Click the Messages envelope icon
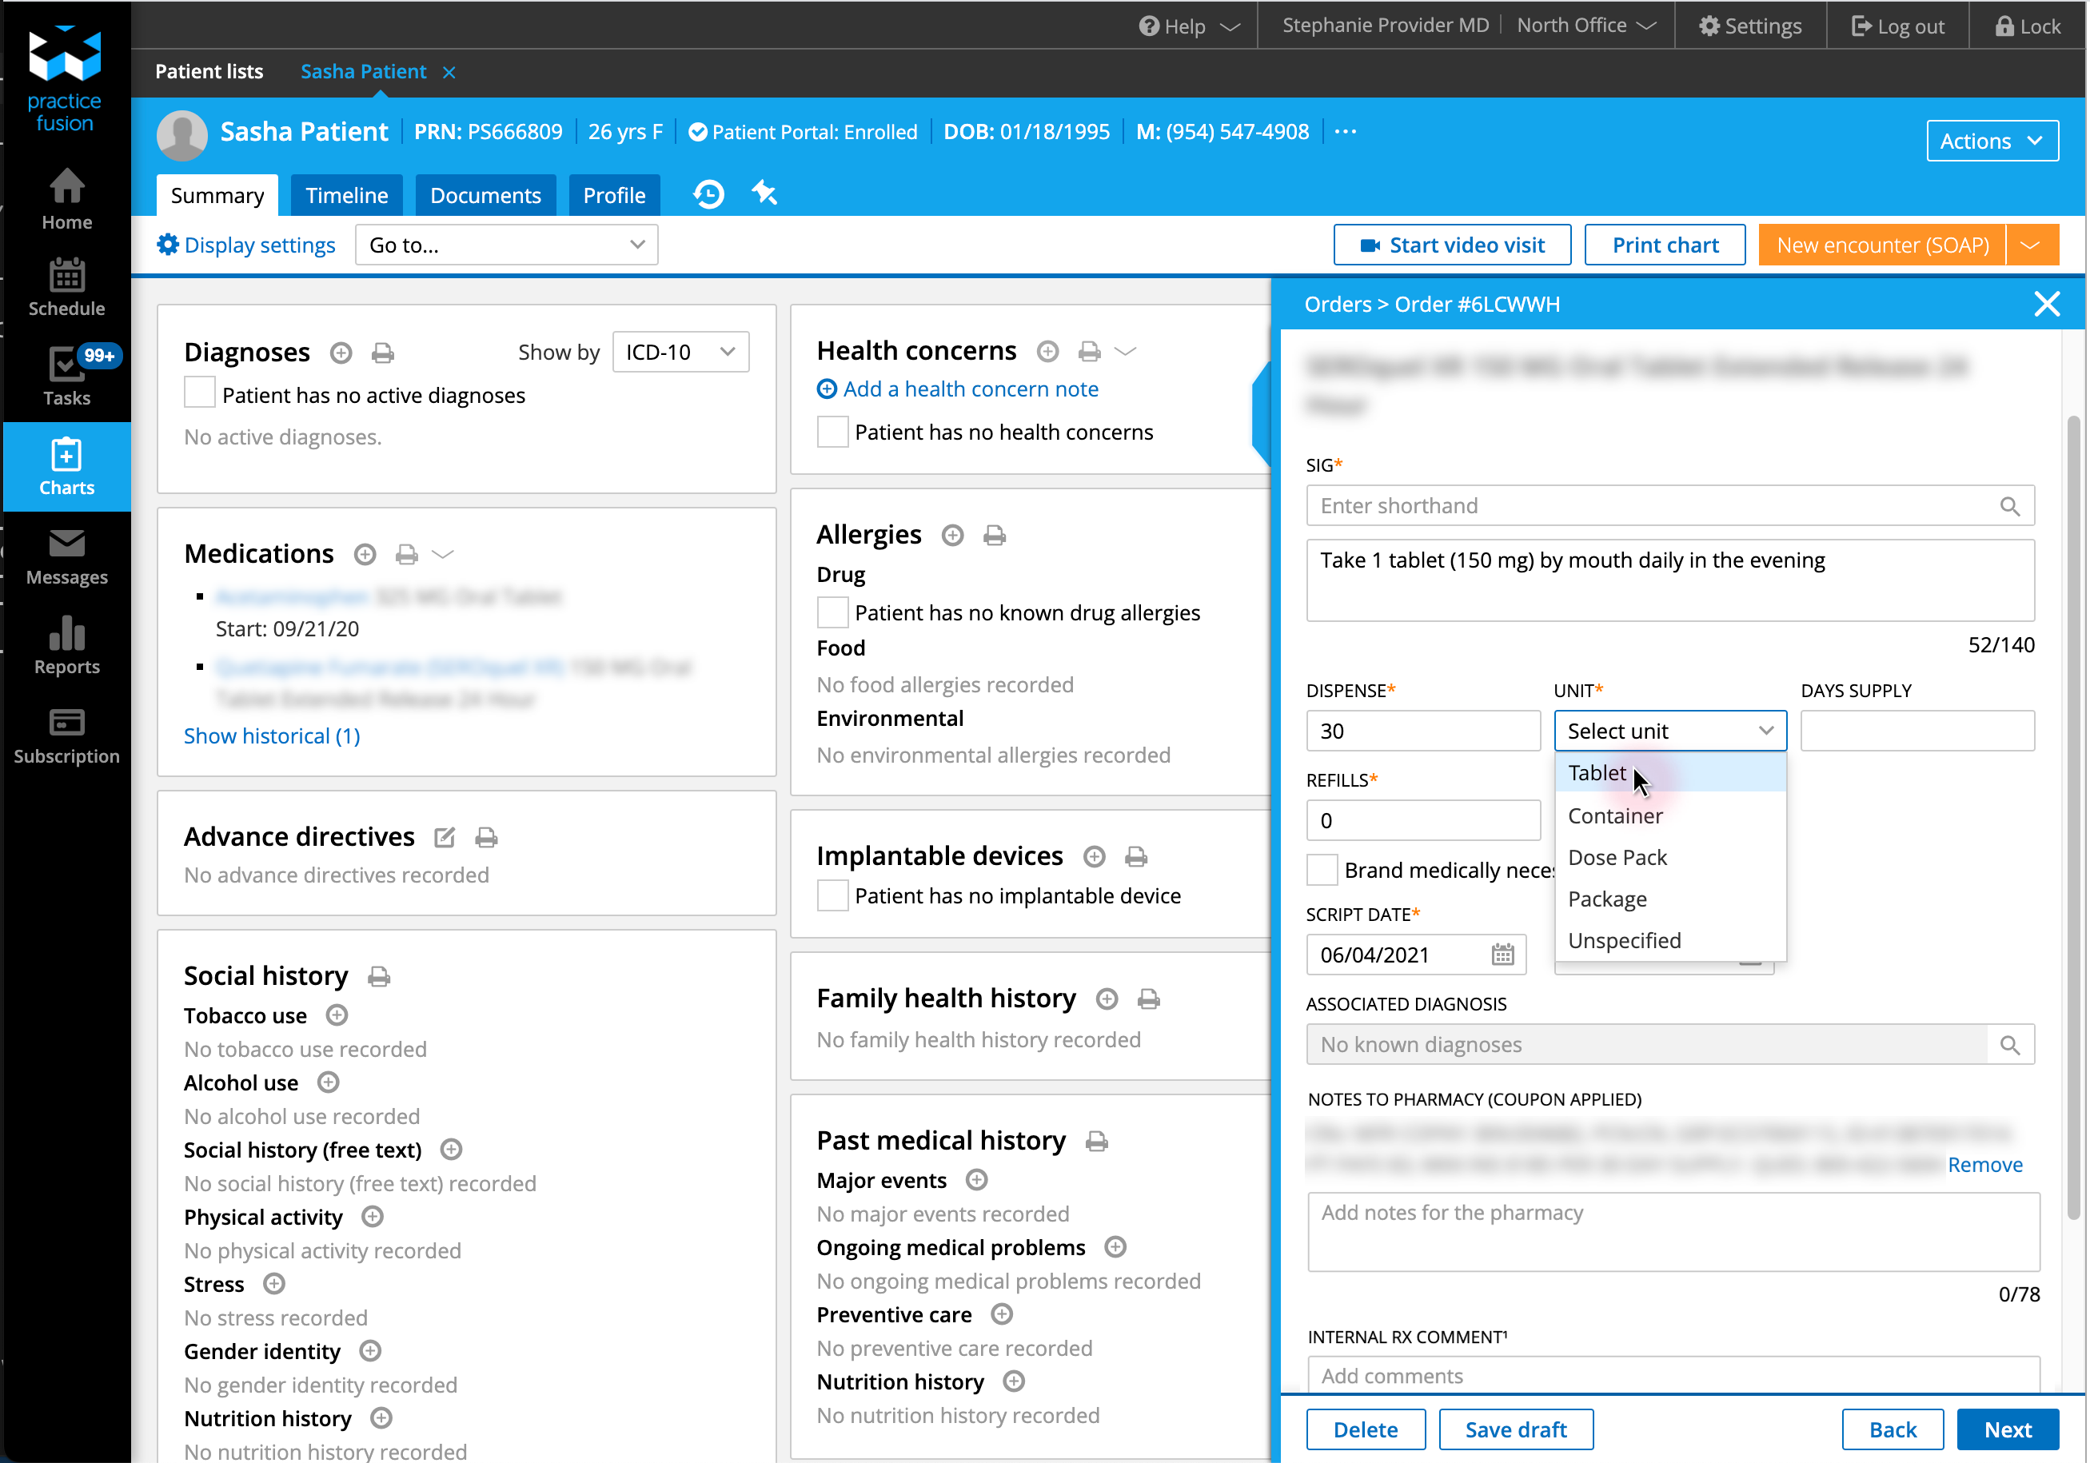 click(66, 544)
